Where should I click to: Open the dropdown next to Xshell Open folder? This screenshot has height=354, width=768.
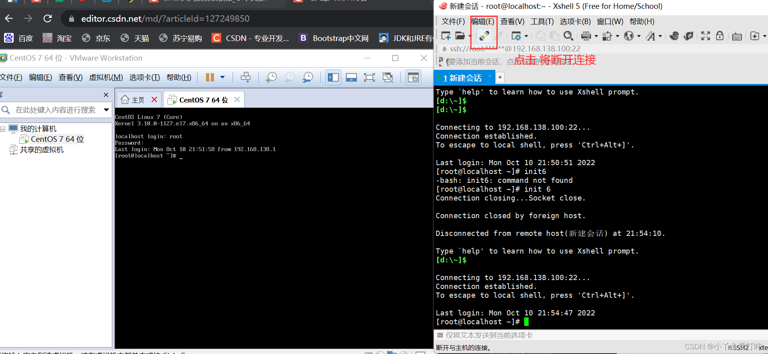click(470, 36)
